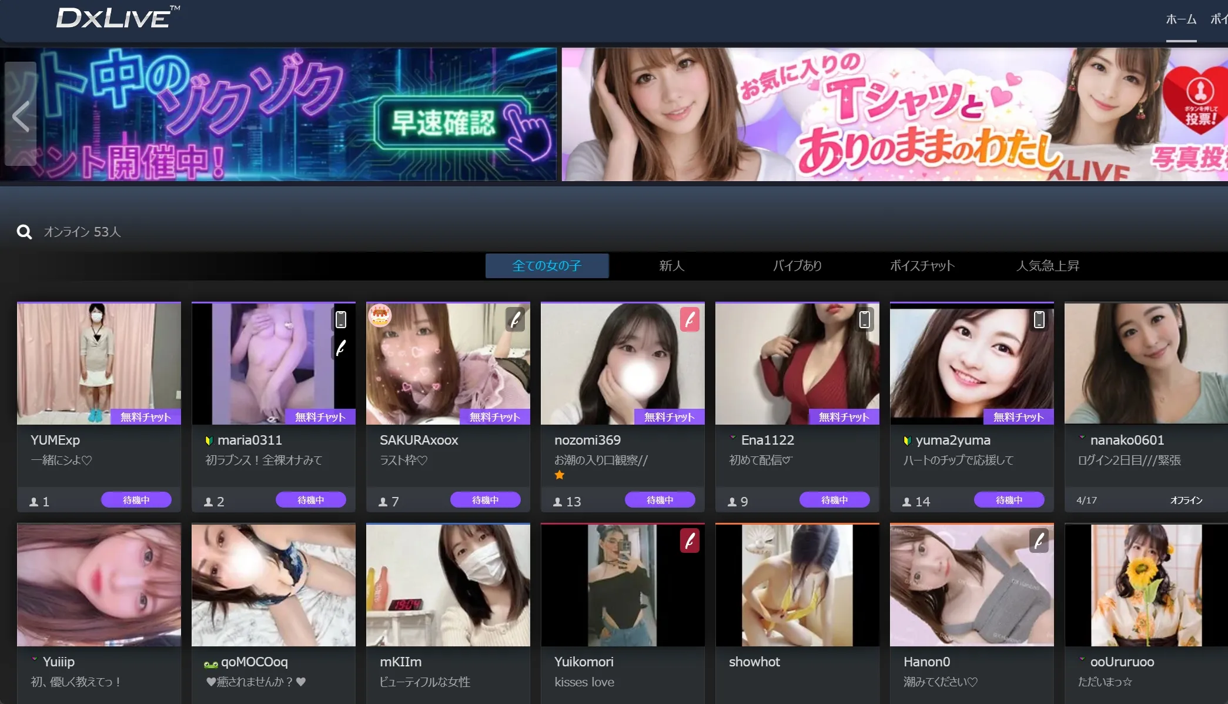Click the birthday cake badge on SAKURAxoox's thumbnail

pos(381,316)
